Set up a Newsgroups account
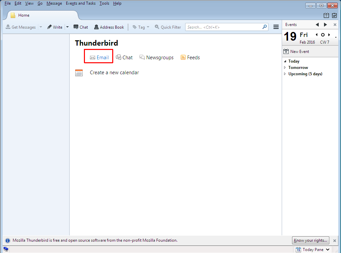Screen dimensions: 341x253 pyautogui.click(x=157, y=57)
